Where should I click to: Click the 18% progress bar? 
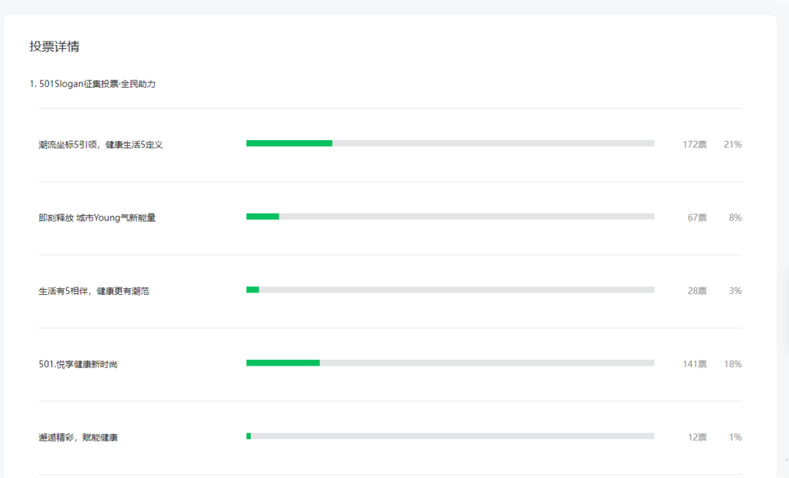click(x=450, y=363)
